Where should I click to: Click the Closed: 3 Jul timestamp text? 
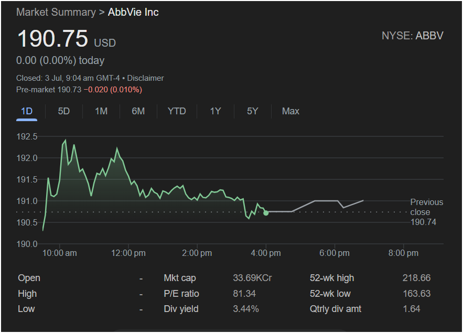[x=68, y=78]
